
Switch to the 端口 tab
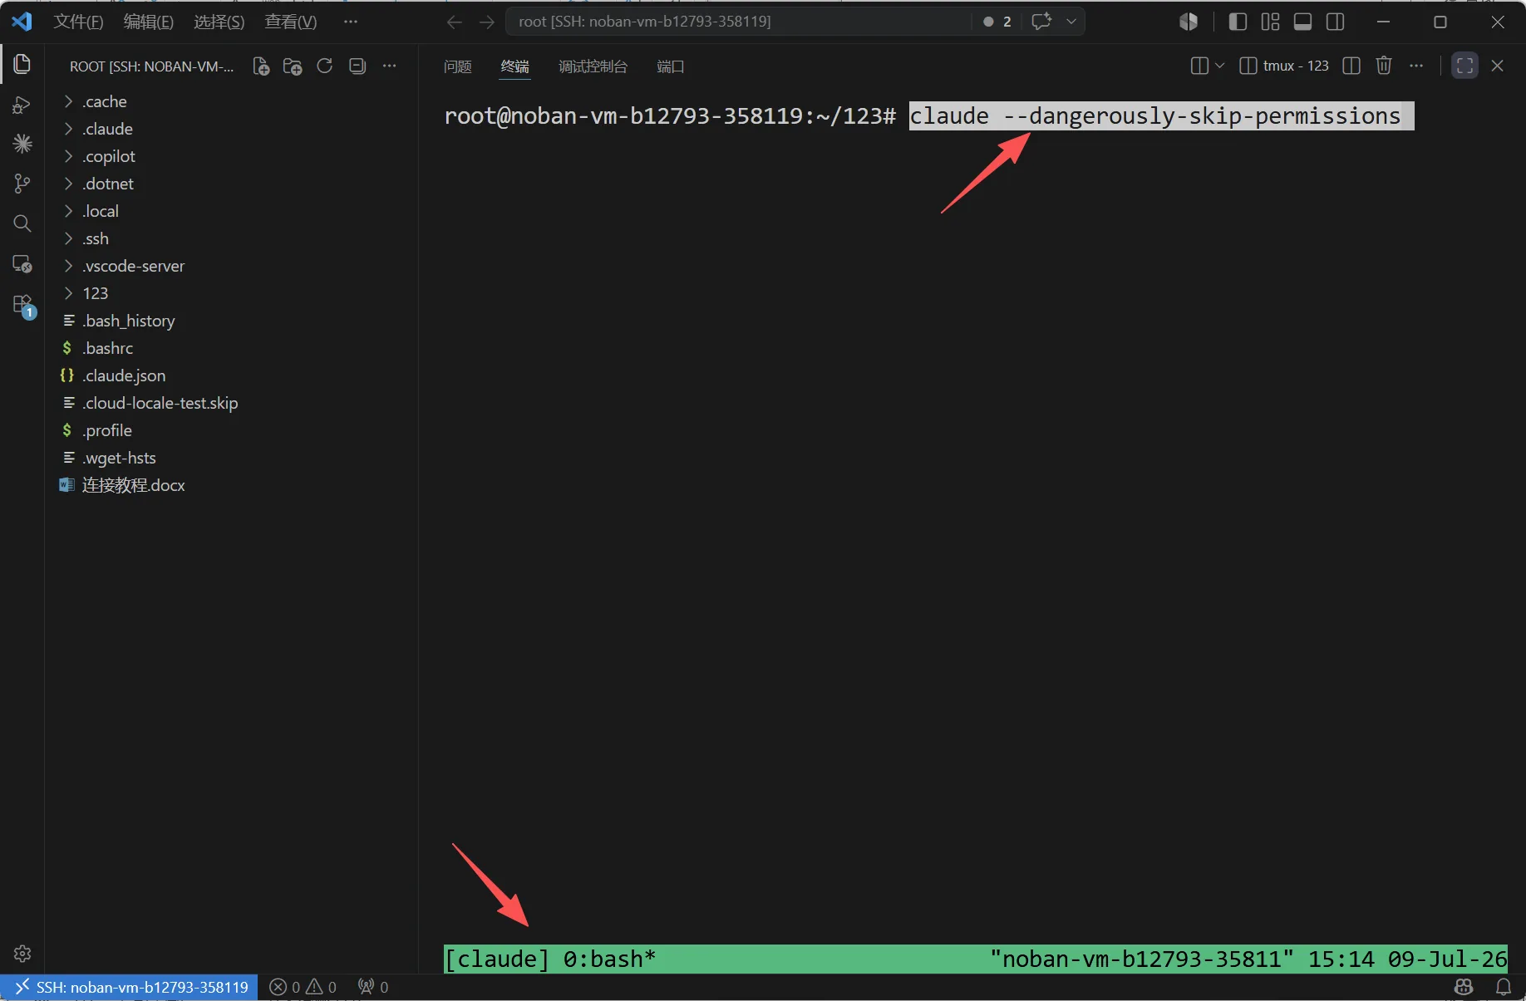(x=670, y=66)
